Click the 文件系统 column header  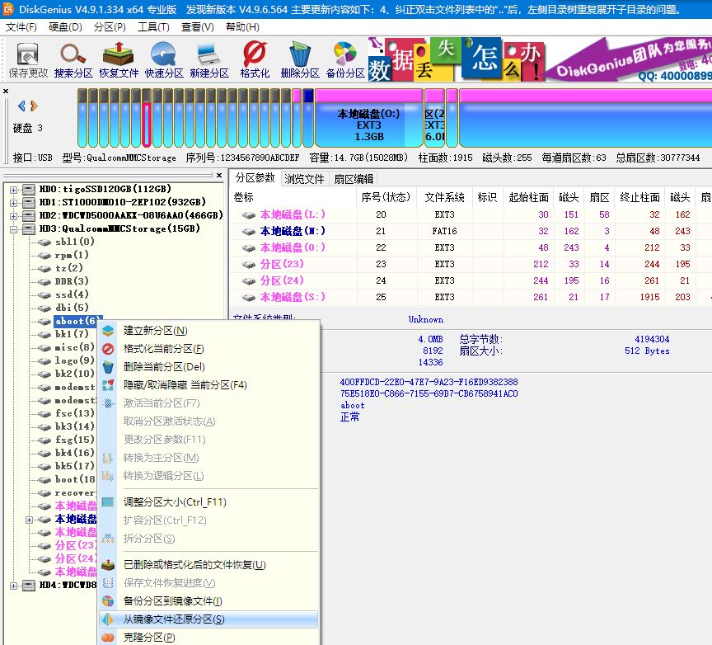[444, 197]
